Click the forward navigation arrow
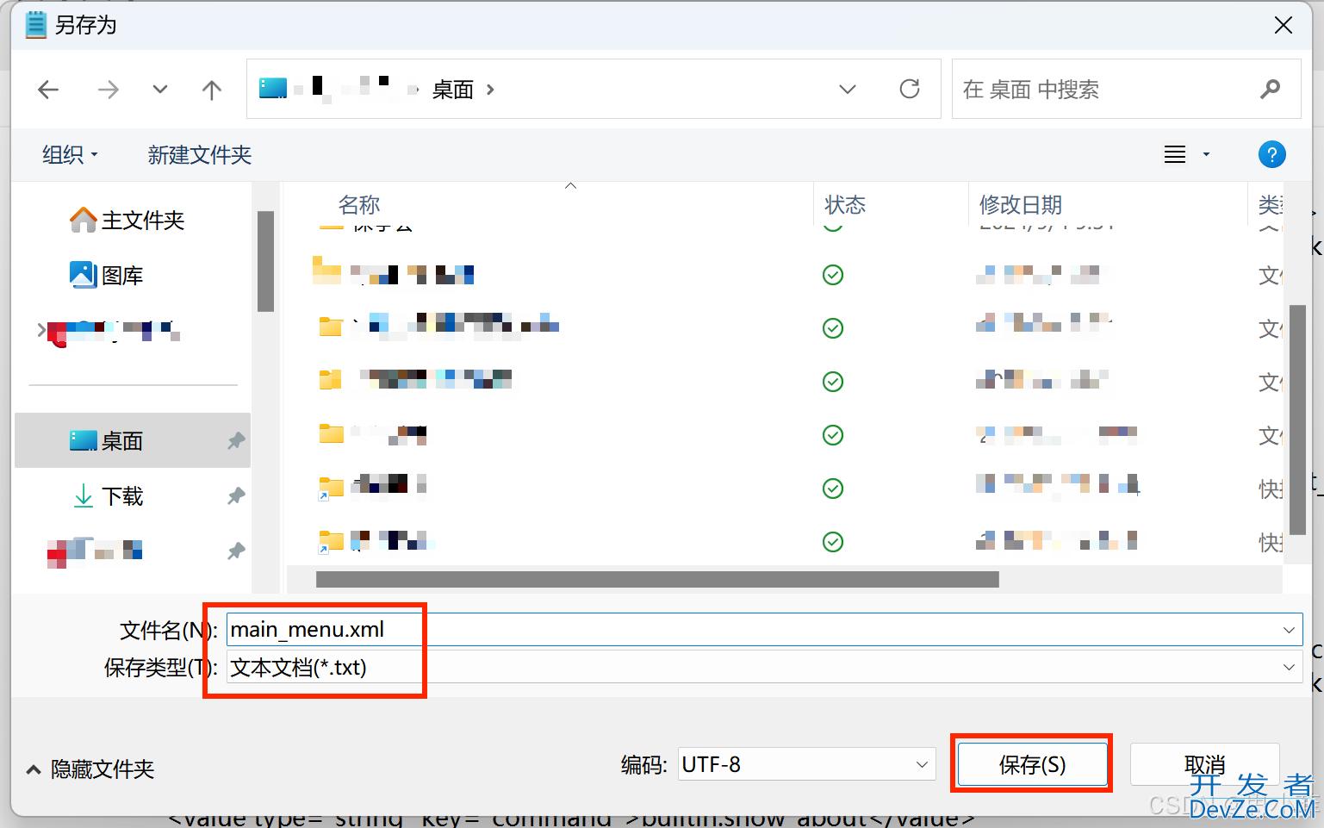1324x828 pixels. coord(108,90)
